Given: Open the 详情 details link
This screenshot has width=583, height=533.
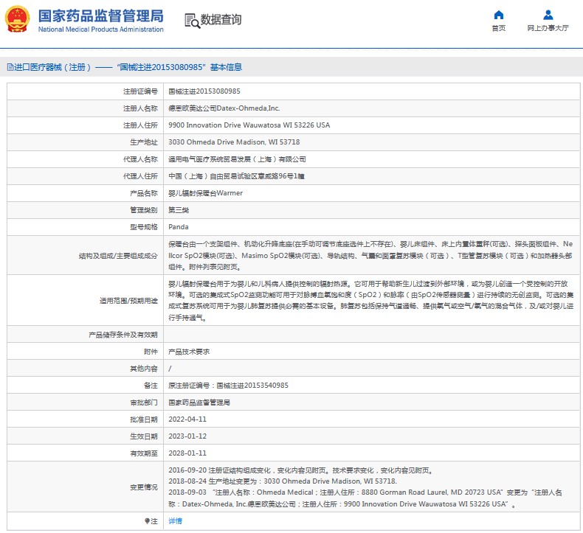Looking at the screenshot, I should 175,521.
